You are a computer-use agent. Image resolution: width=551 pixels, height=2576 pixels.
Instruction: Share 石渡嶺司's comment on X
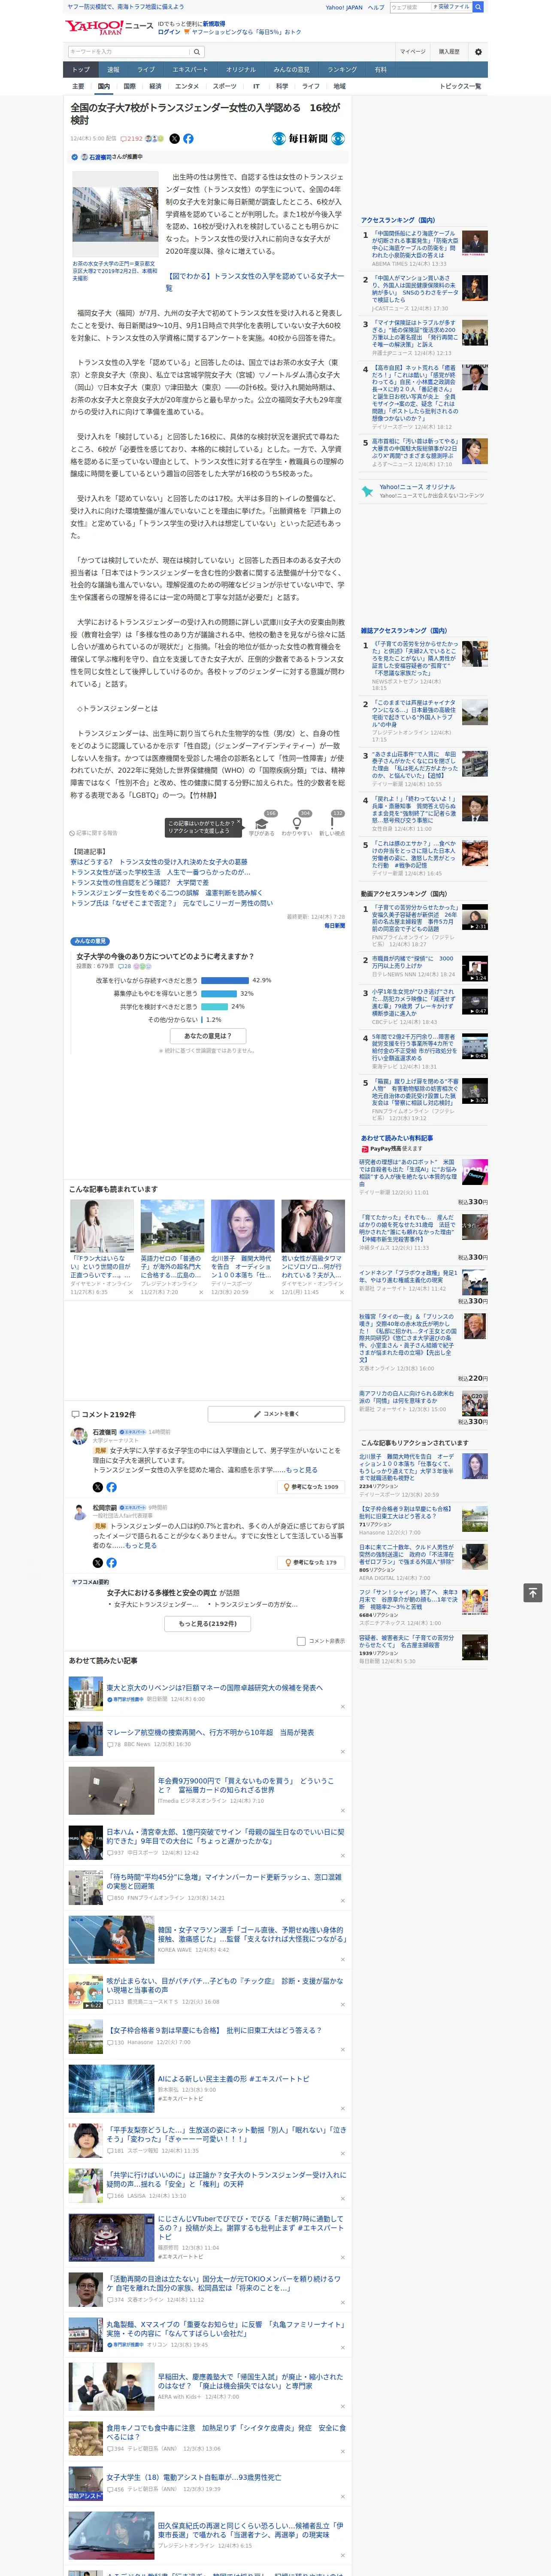(x=98, y=1487)
